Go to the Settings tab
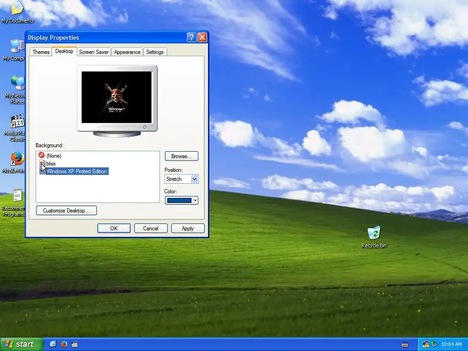This screenshot has height=351, width=468. pyautogui.click(x=154, y=52)
